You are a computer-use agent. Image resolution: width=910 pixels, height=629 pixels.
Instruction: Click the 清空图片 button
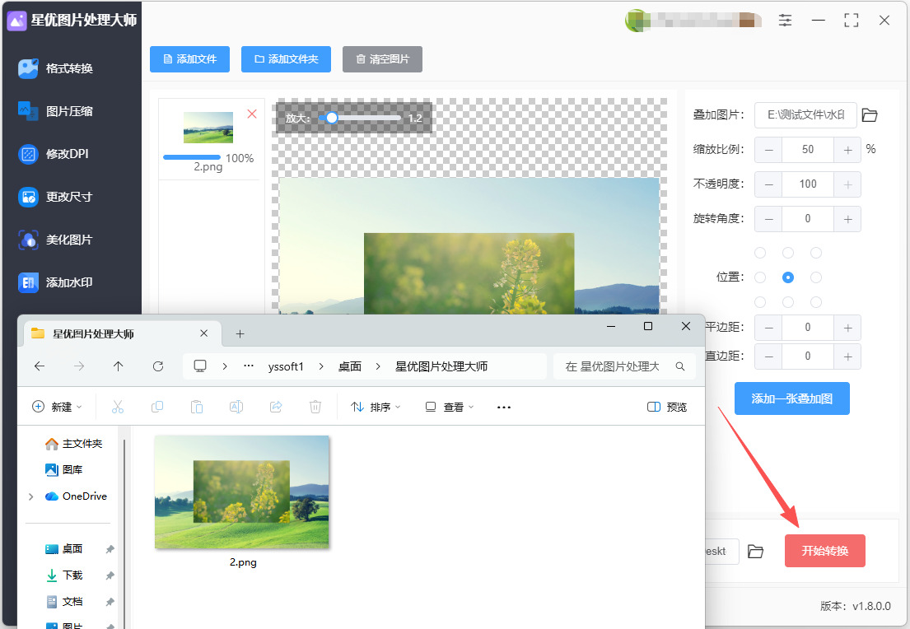[x=382, y=59]
